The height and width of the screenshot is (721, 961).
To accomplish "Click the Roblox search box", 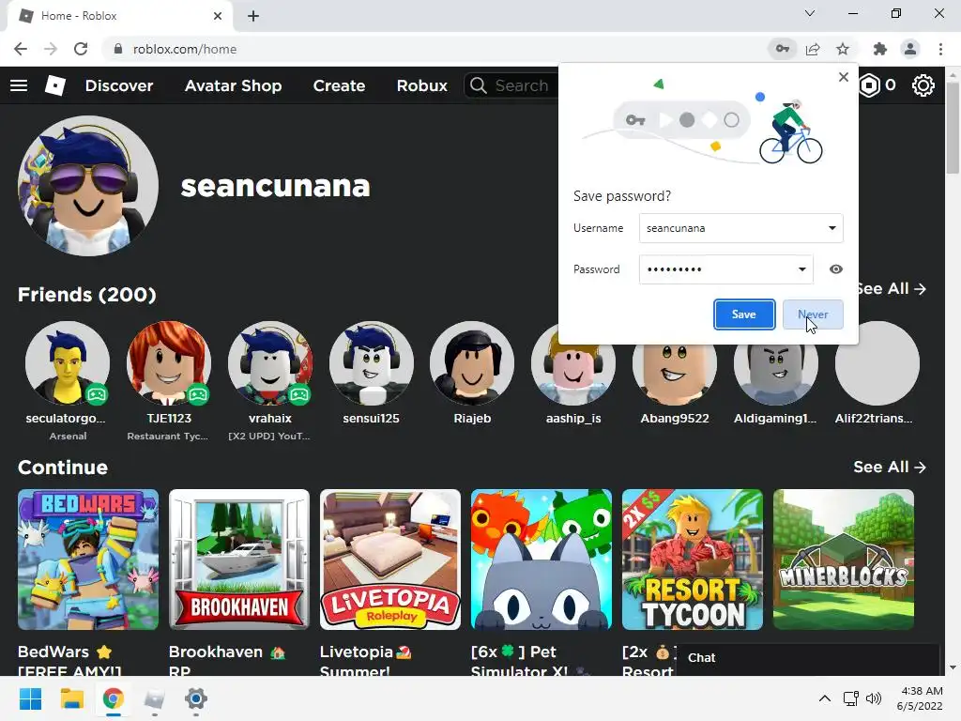I will pos(511,85).
